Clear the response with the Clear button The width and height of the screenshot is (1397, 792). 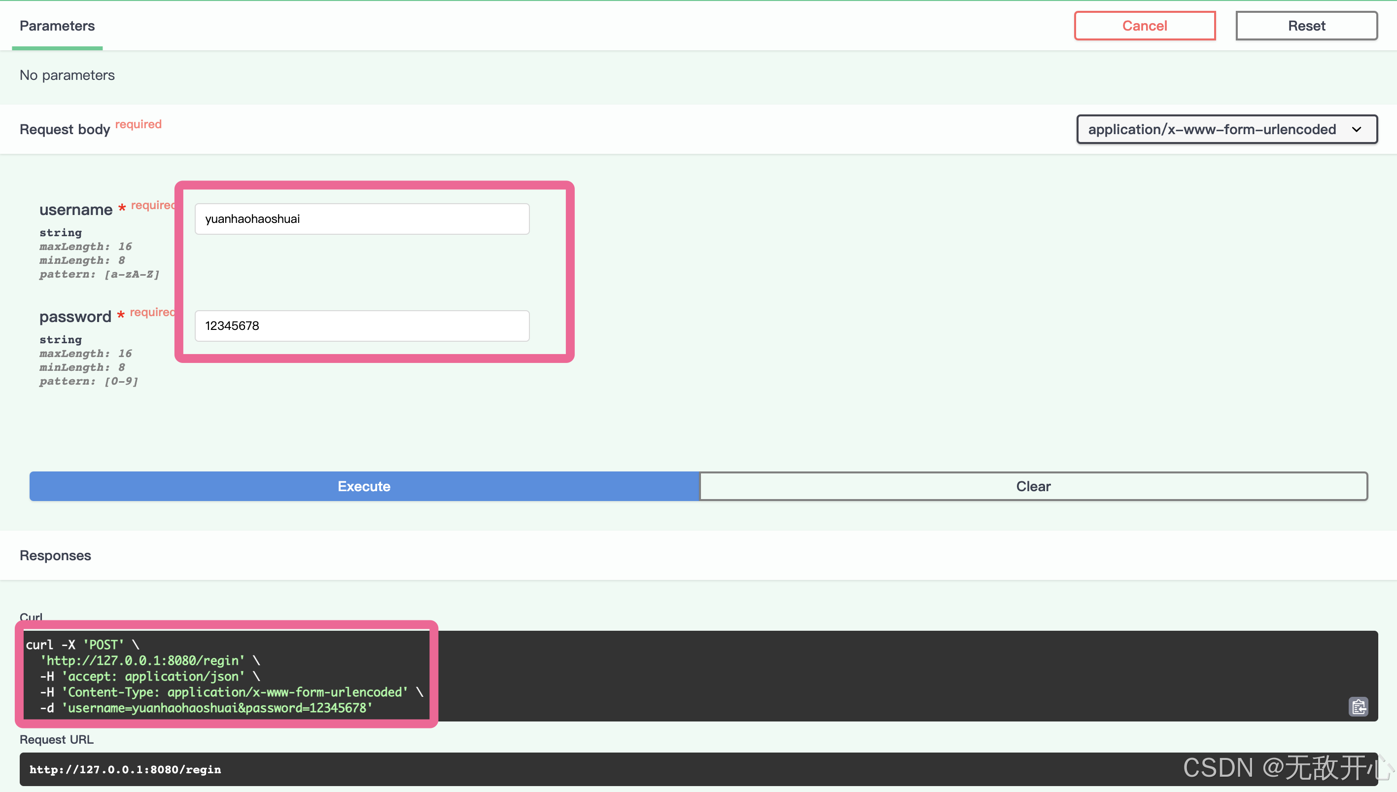1033,486
